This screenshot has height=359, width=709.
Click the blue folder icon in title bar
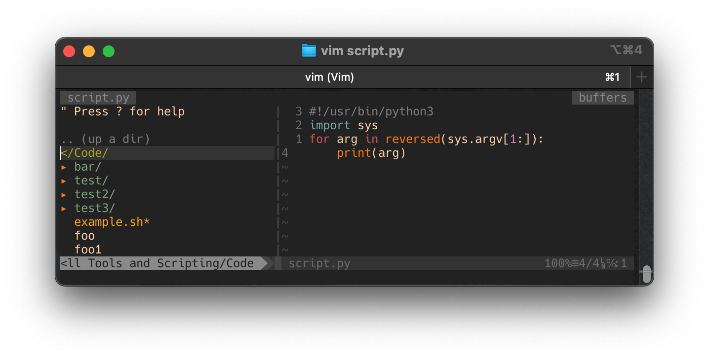tap(309, 51)
